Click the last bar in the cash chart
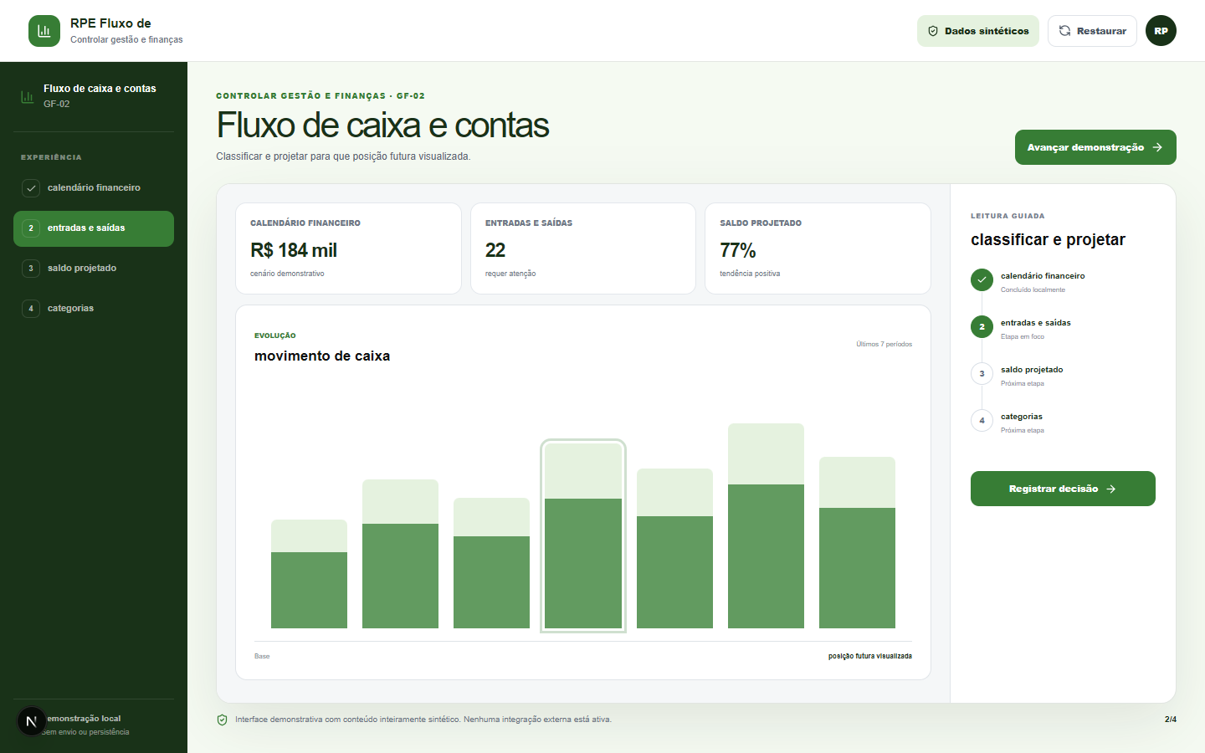Viewport: 1205px width, 753px height. tap(857, 543)
